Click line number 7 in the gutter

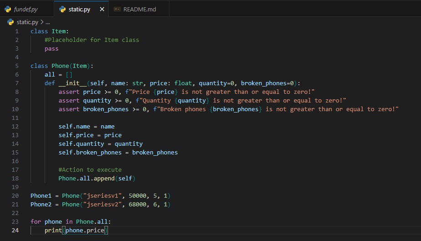17,83
